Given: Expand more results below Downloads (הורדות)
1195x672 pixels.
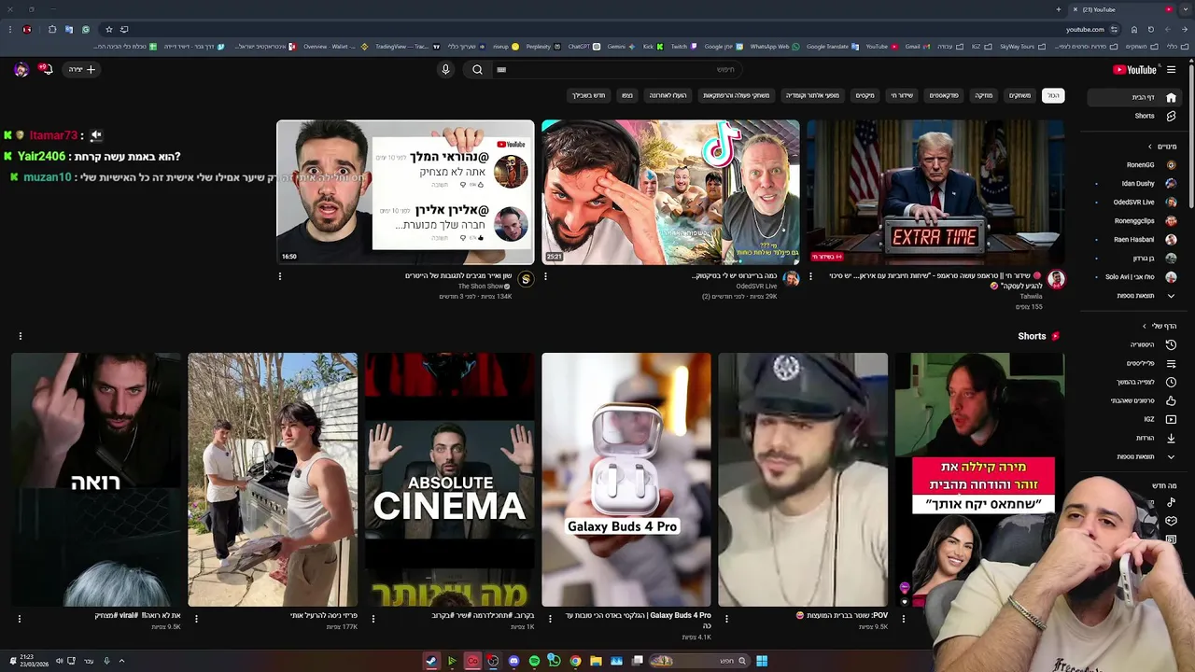Looking at the screenshot, I should point(1132,456).
